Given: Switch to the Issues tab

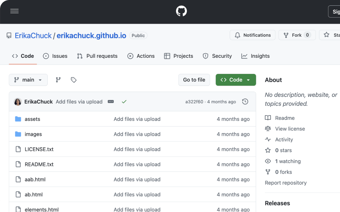Looking at the screenshot, I should click(55, 56).
